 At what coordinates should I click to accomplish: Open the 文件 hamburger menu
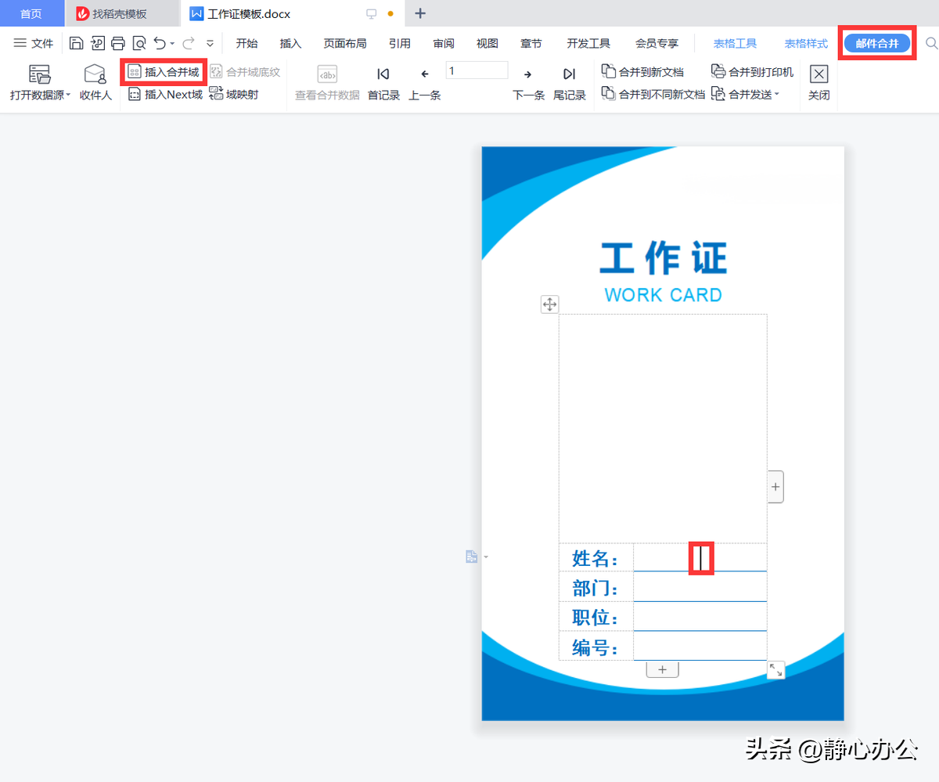pos(34,43)
